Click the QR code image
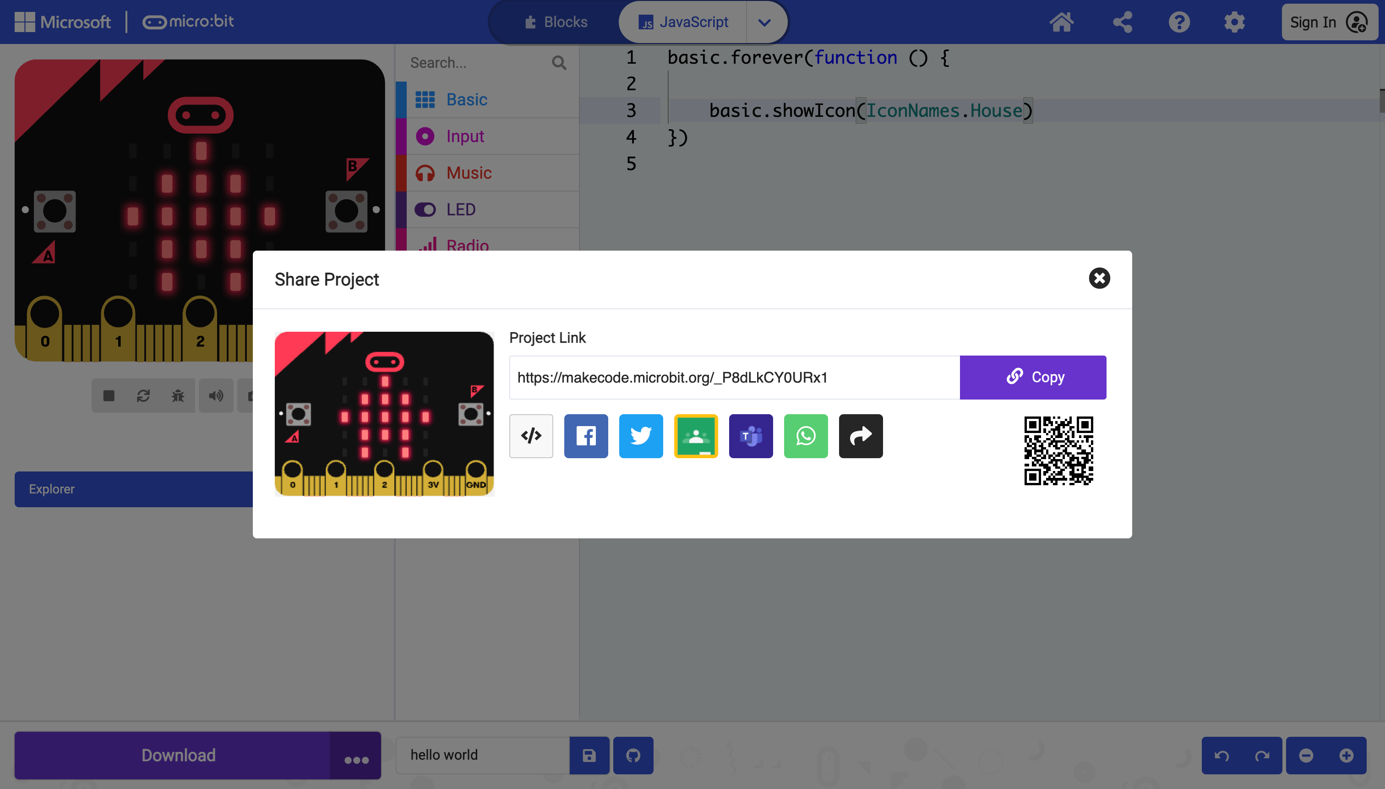The height and width of the screenshot is (789, 1385). coord(1058,451)
